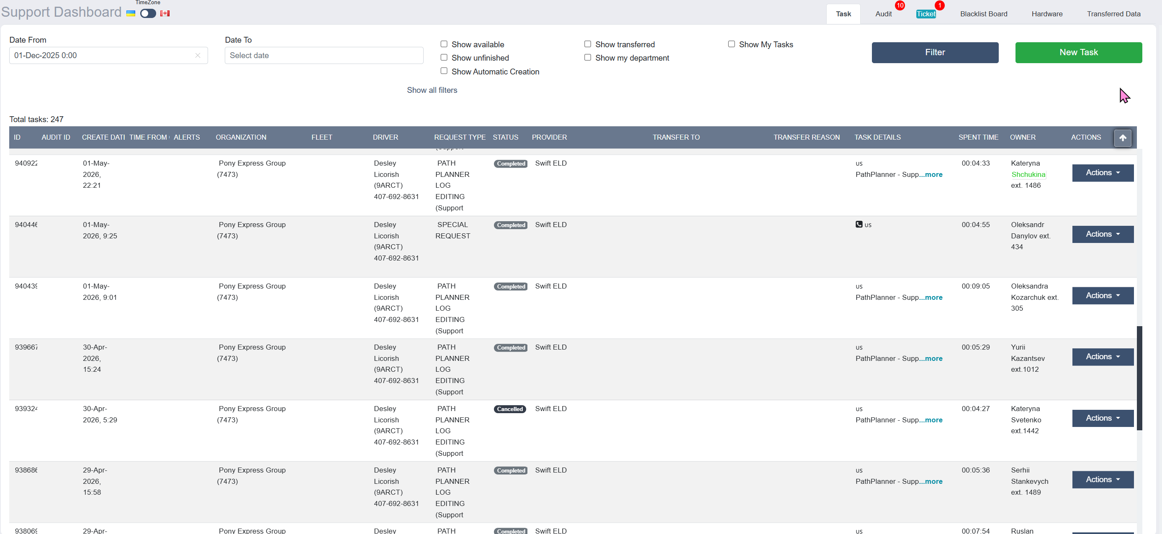This screenshot has height=534, width=1162.
Task: Toggle the TimeZone switch
Action: (x=148, y=13)
